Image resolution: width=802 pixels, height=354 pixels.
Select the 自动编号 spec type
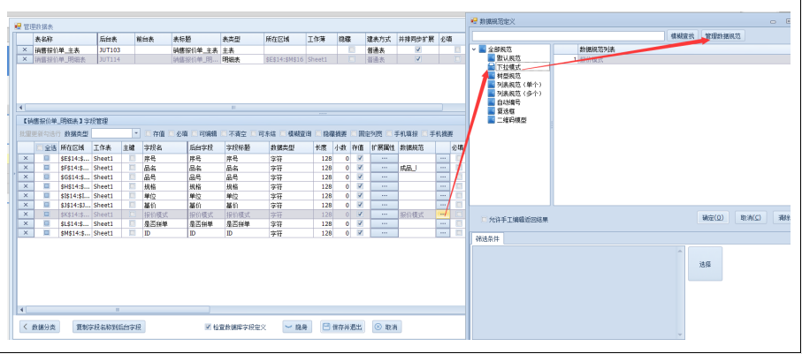tap(510, 102)
